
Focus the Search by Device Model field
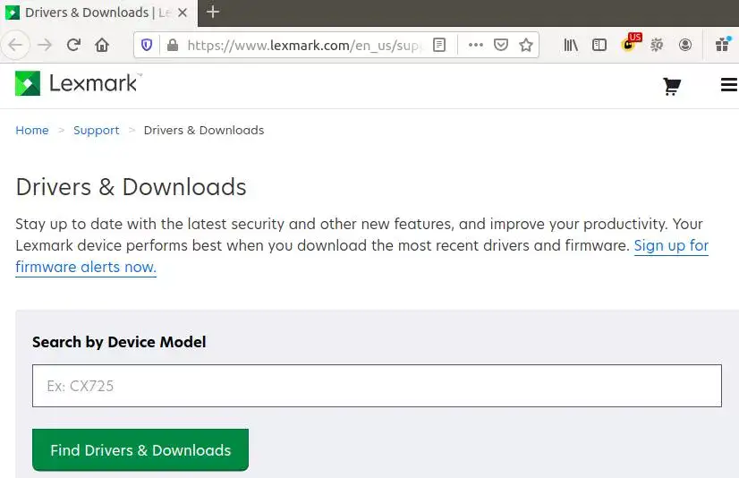[377, 386]
